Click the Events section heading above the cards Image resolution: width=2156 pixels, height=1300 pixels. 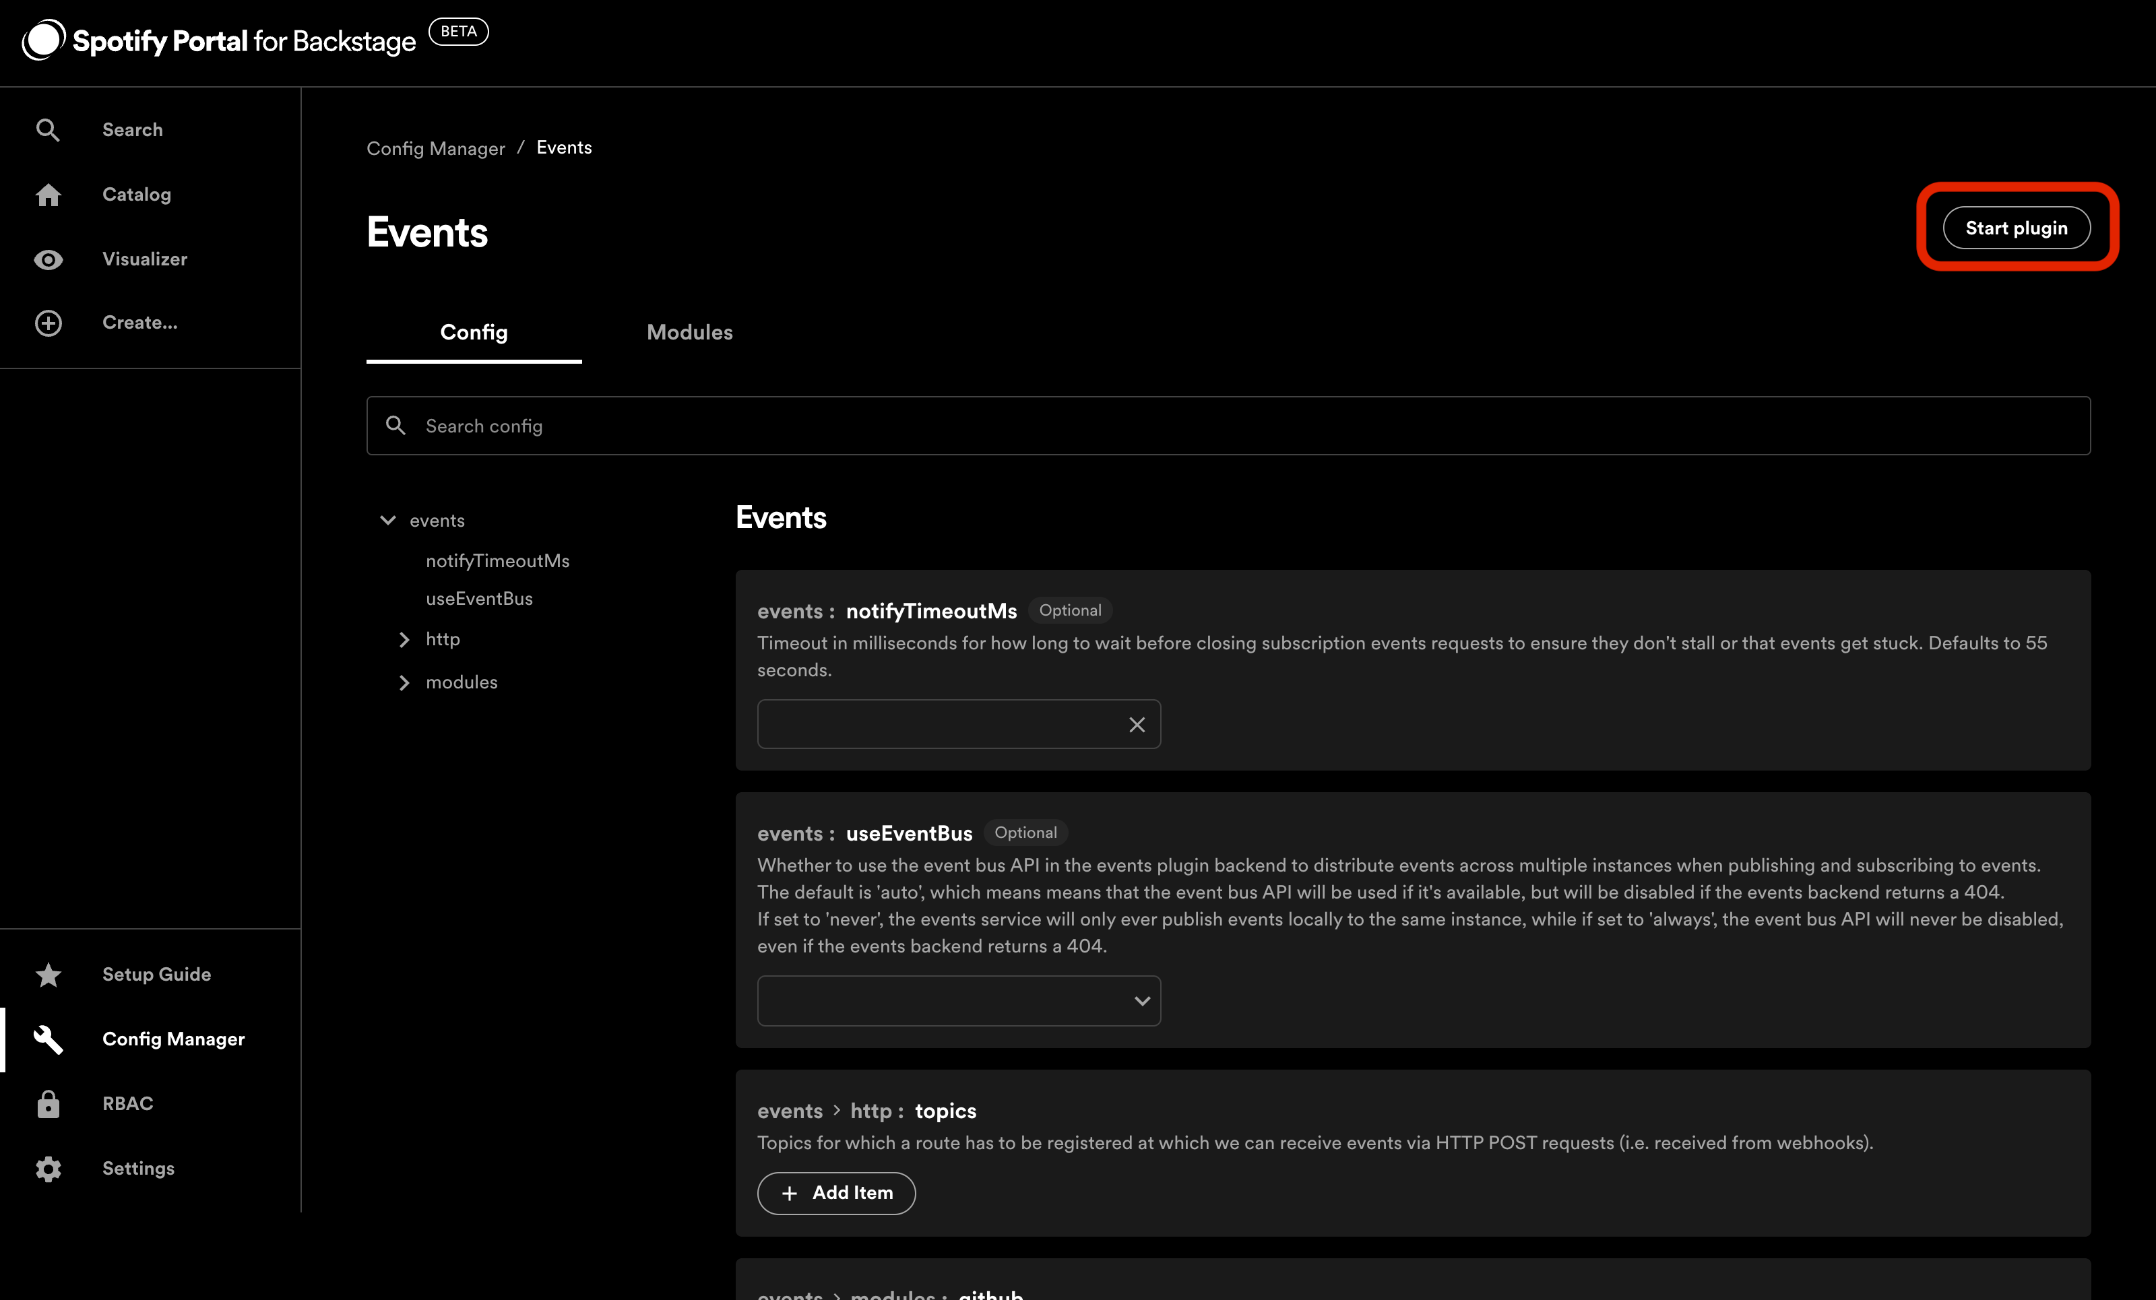coord(782,518)
